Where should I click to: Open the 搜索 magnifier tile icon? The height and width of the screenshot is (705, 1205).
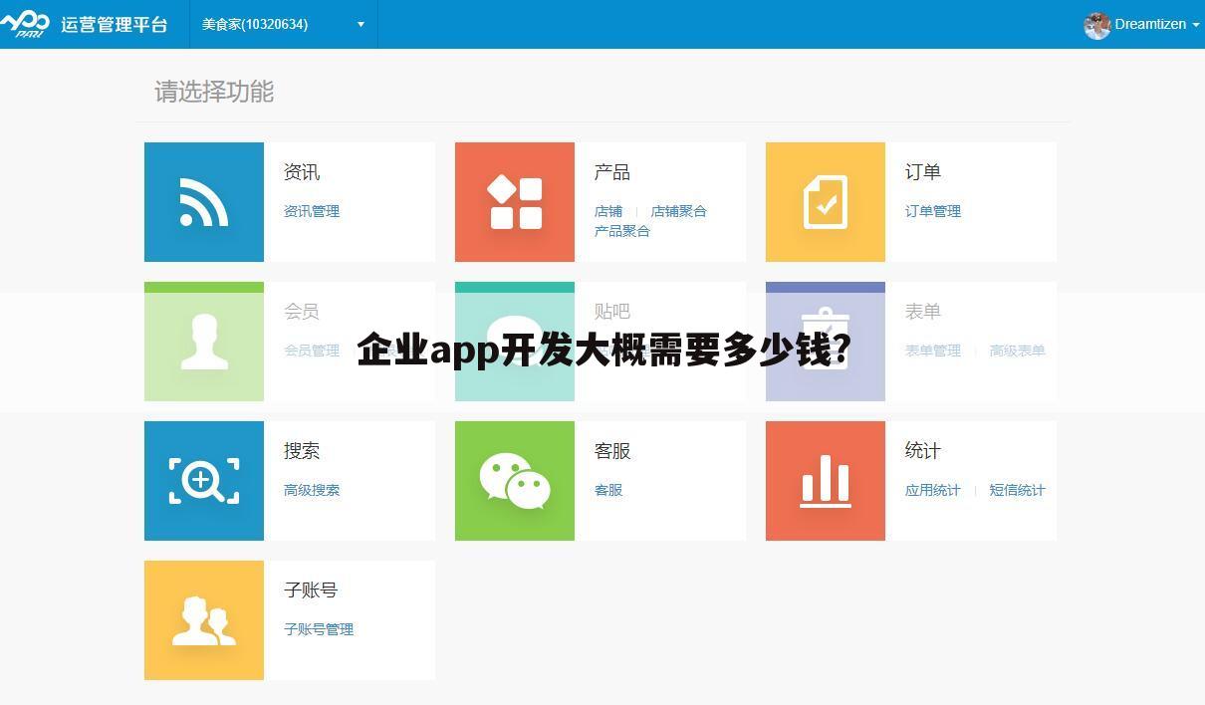coord(204,481)
